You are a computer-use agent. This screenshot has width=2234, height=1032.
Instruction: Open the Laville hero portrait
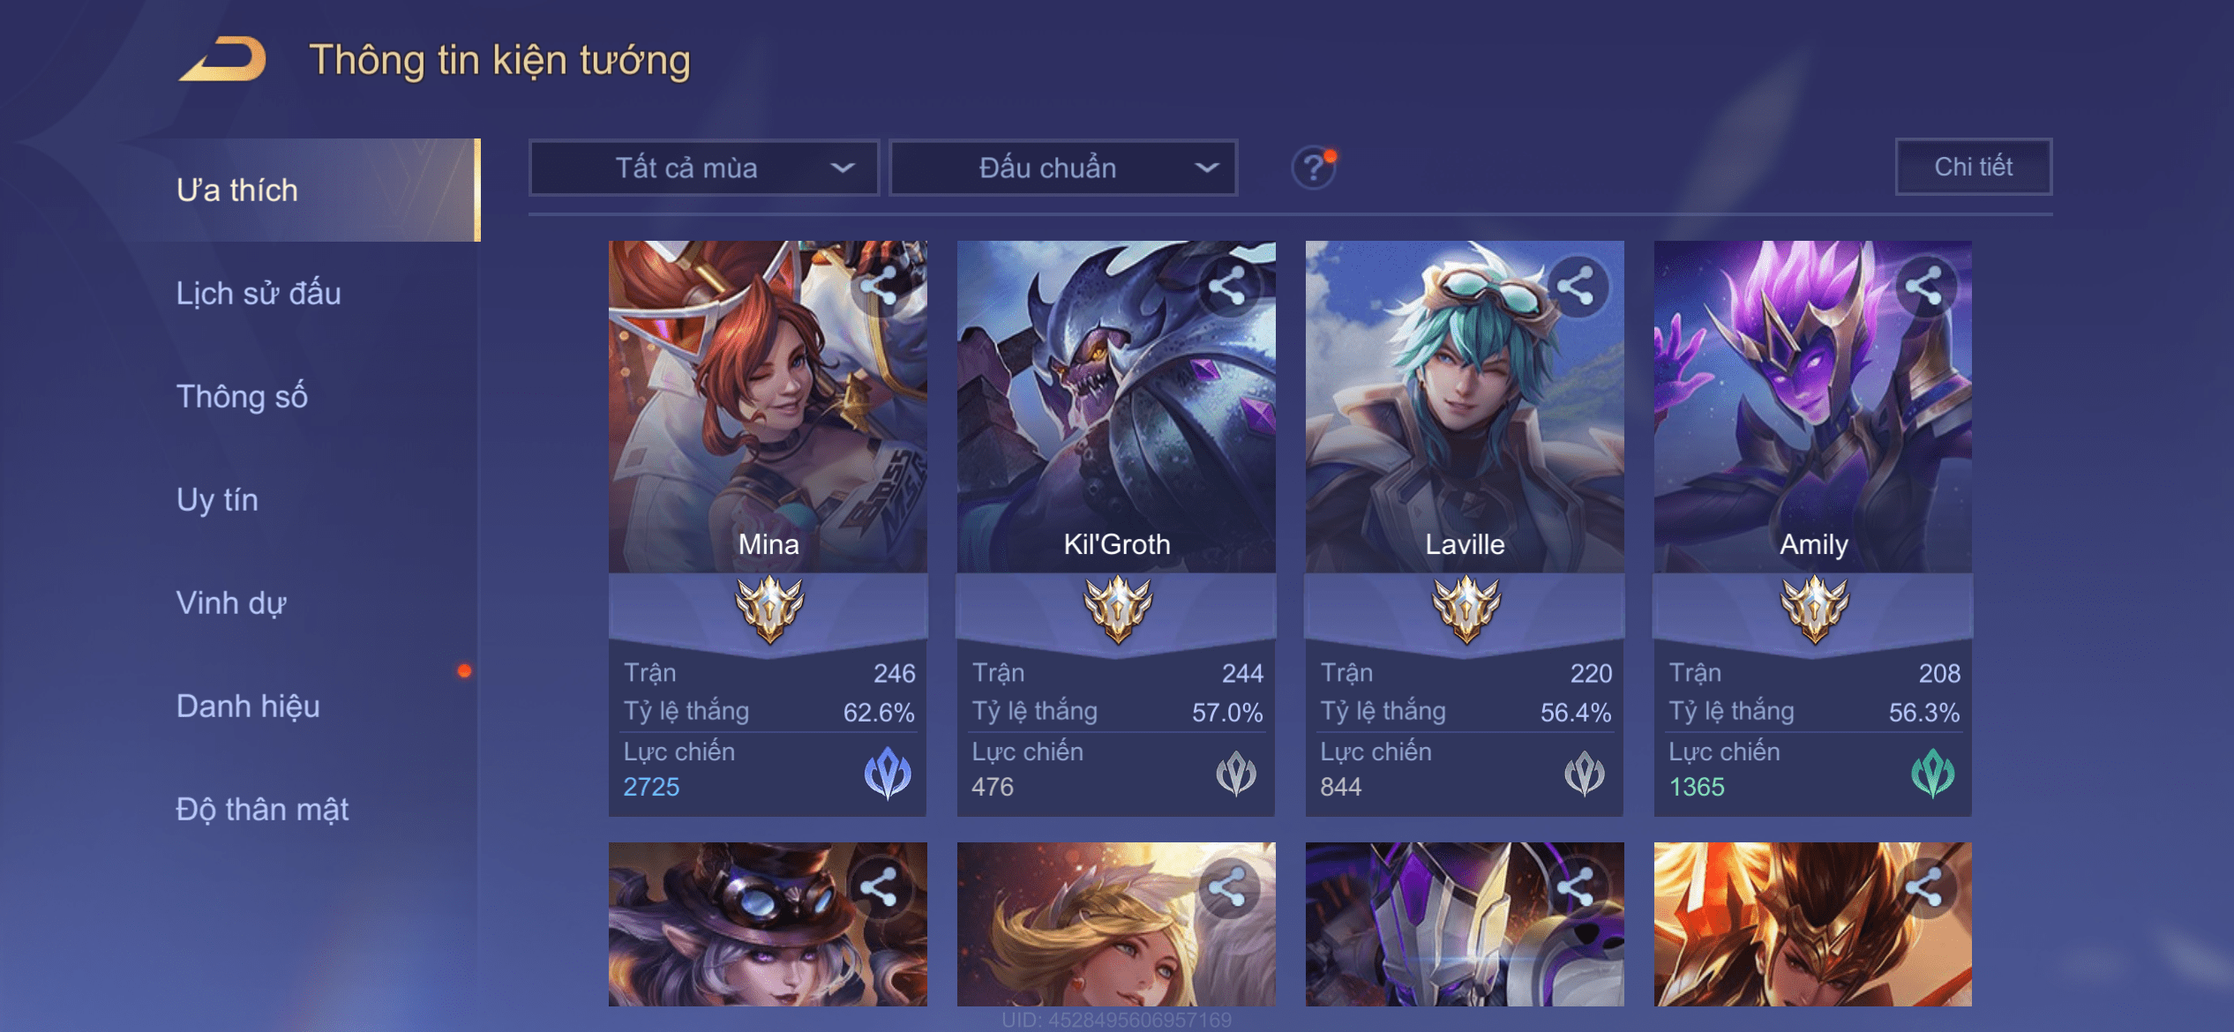pyautogui.click(x=1465, y=407)
